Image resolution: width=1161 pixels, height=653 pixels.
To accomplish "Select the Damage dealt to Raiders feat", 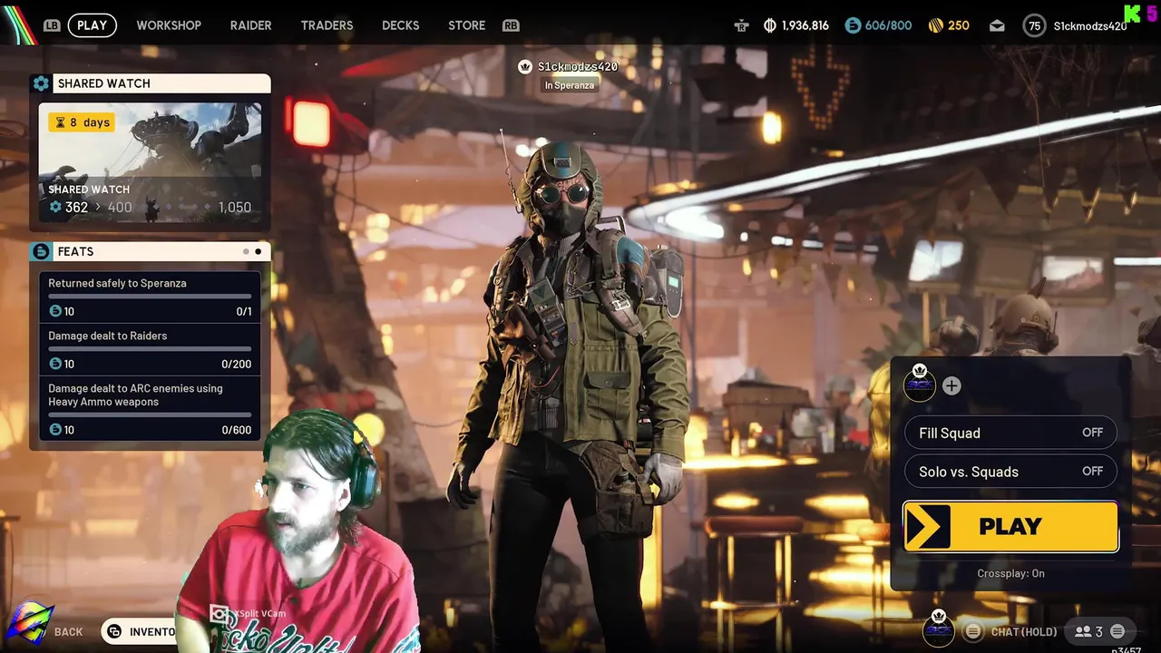I will point(150,349).
